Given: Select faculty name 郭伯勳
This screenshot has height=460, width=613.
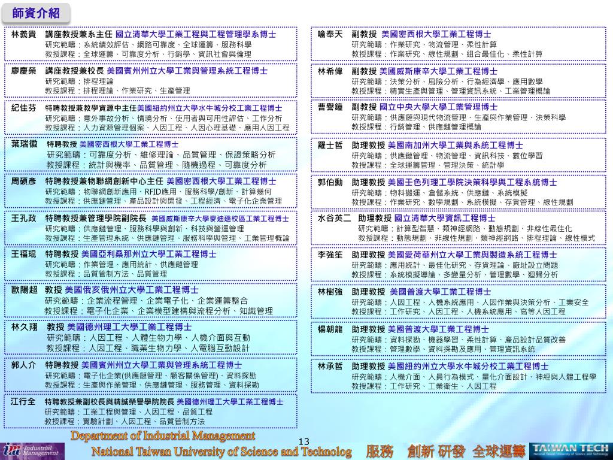Looking at the screenshot, I should tap(330, 182).
